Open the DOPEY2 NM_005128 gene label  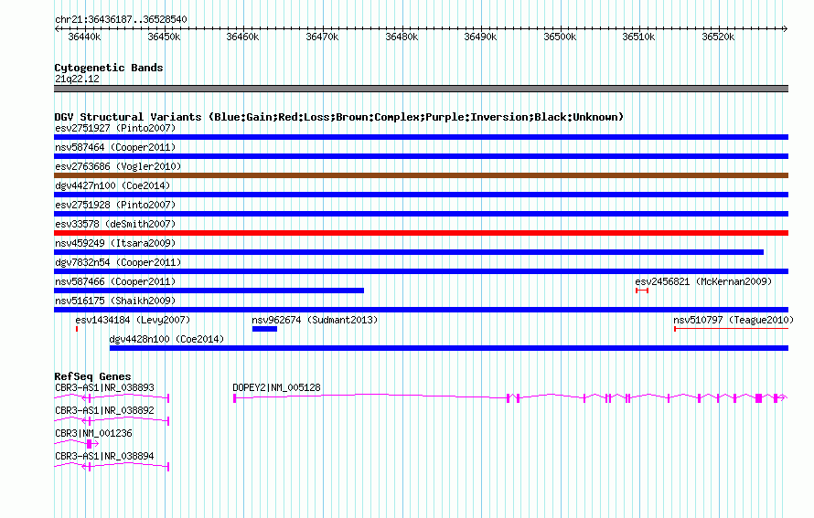click(x=276, y=387)
